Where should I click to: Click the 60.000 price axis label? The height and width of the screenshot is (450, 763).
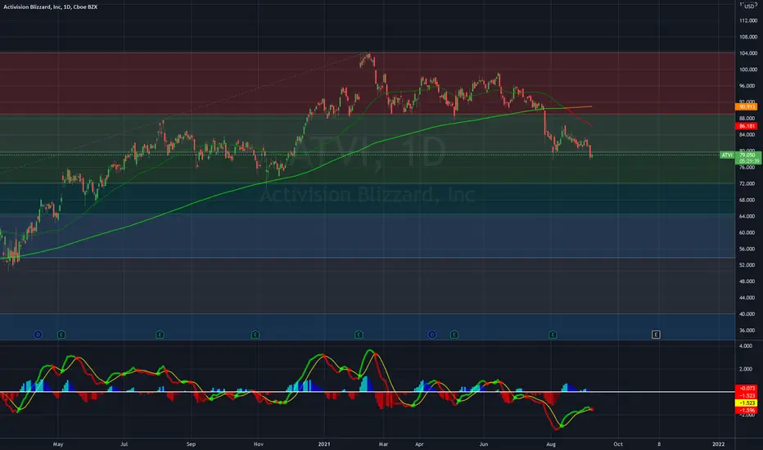tap(748, 232)
